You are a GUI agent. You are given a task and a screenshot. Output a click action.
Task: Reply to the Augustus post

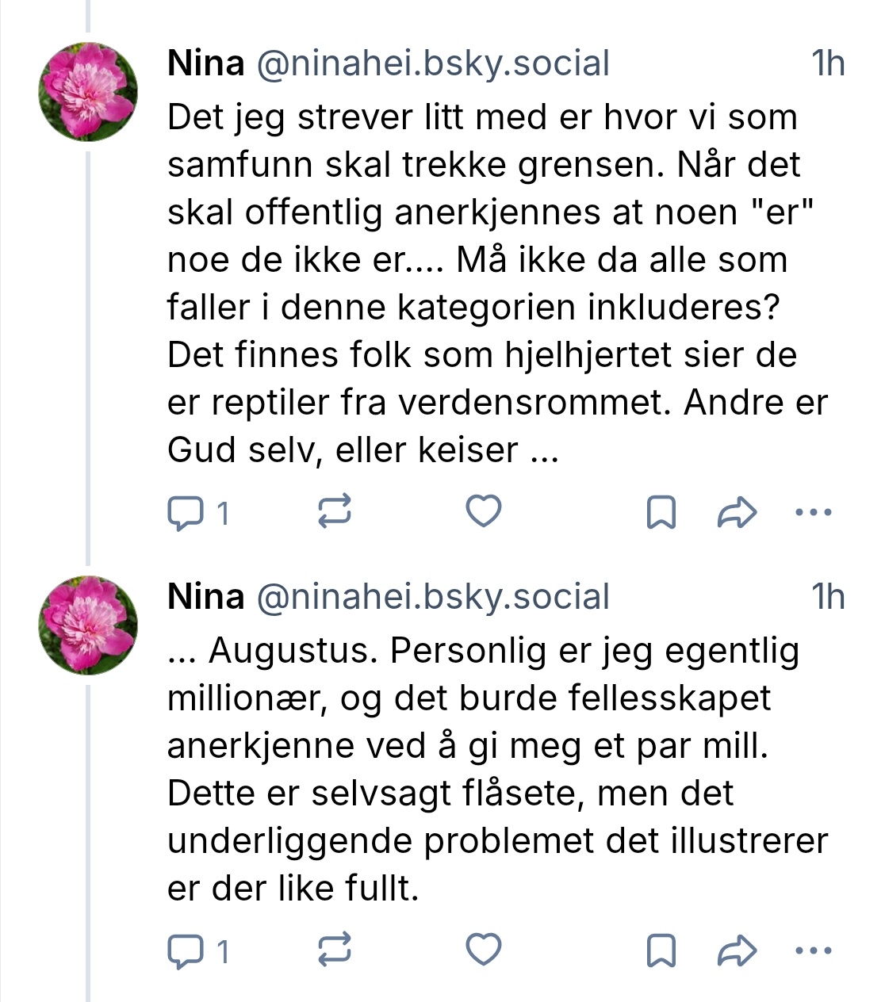(x=186, y=950)
